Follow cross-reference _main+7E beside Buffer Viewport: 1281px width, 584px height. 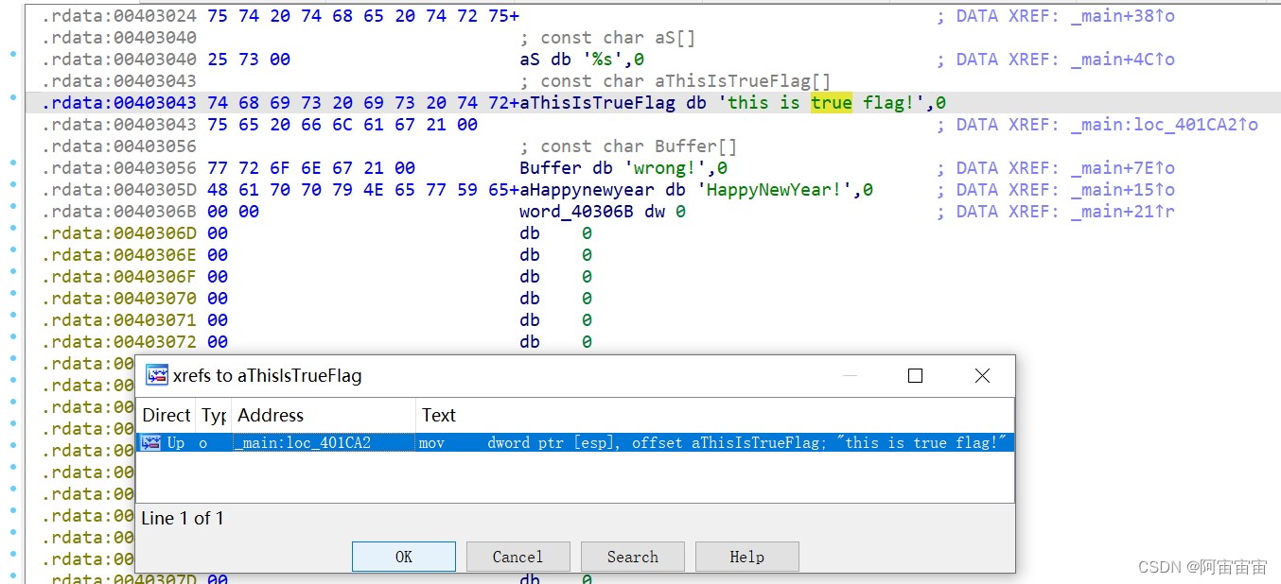[1121, 167]
